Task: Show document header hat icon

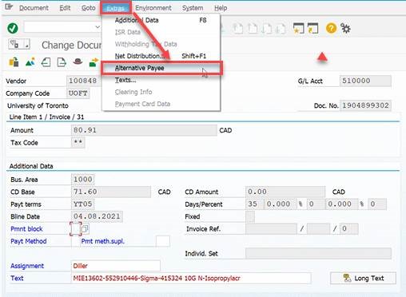Action: tap(78, 61)
